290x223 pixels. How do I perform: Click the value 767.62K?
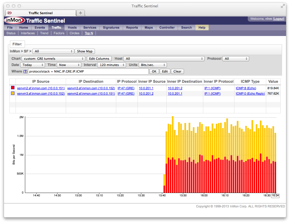[x=273, y=94]
